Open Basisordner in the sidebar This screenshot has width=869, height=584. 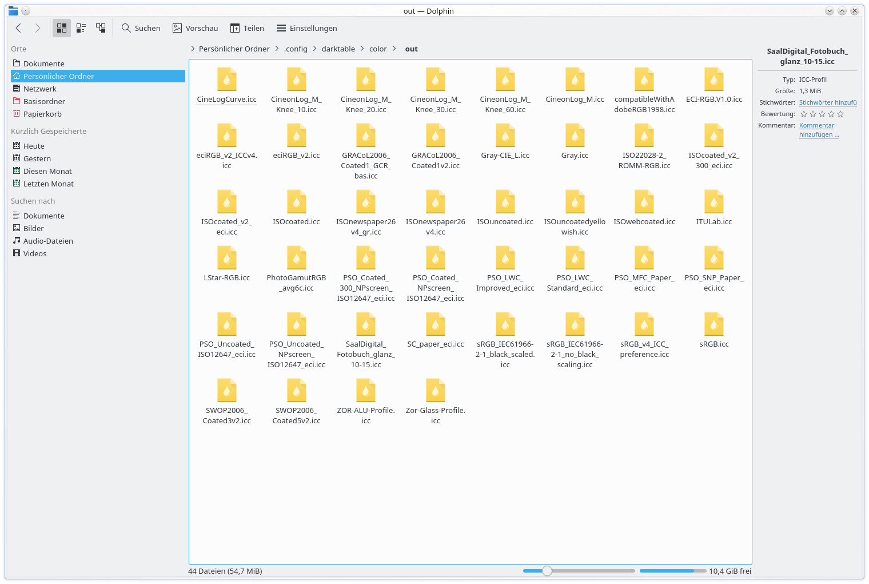pos(98,101)
